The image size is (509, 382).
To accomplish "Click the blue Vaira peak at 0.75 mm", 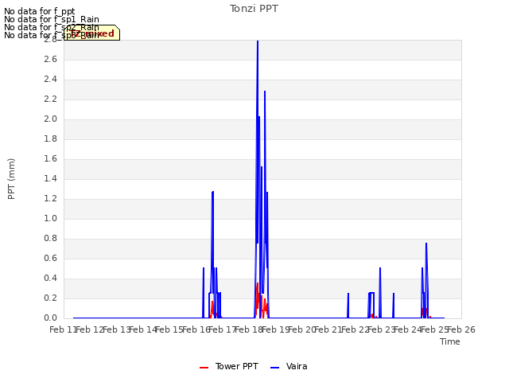I will point(426,244).
